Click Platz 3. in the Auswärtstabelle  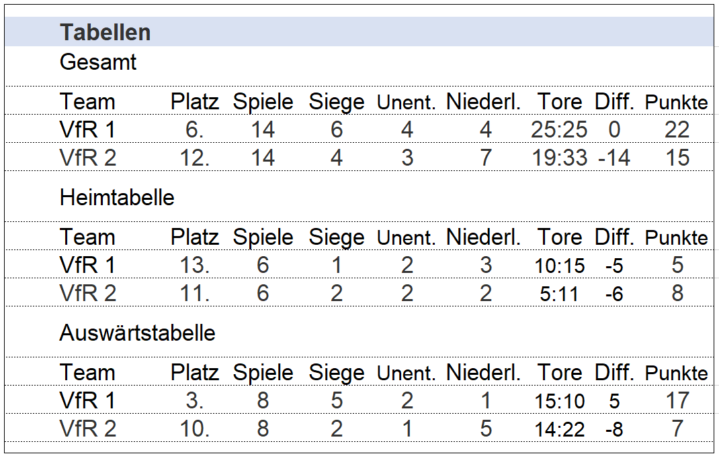click(x=194, y=400)
